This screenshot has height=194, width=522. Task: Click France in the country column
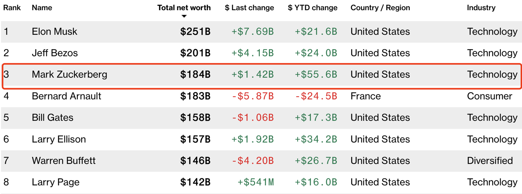(x=365, y=96)
